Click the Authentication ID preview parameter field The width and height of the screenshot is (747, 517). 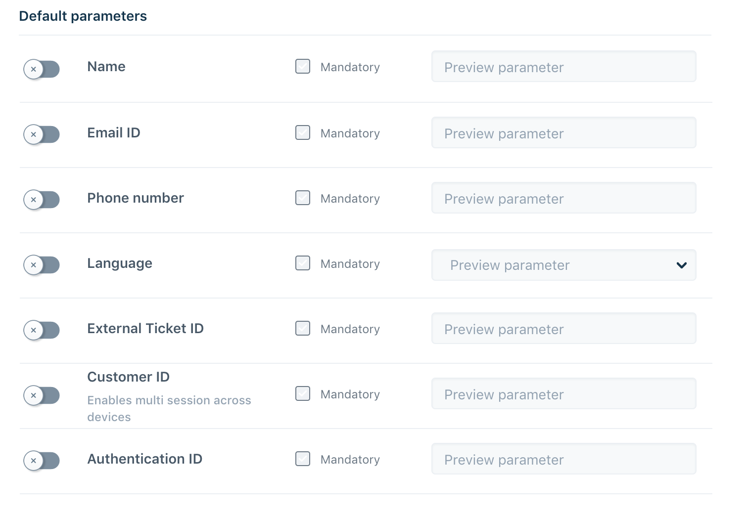563,459
